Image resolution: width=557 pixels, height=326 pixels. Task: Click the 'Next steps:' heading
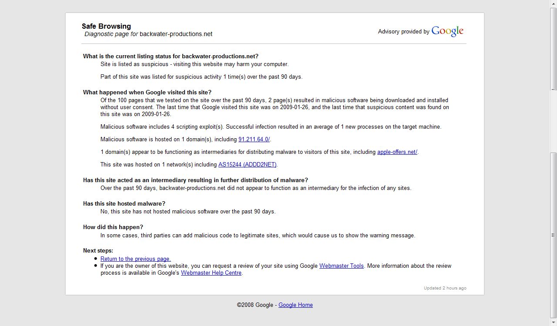(98, 251)
